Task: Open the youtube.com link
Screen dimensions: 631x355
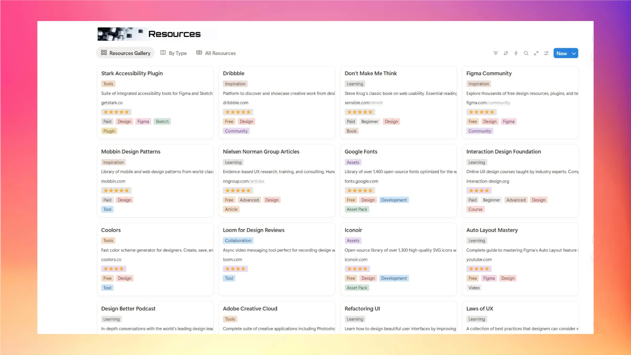Action: pos(479,259)
